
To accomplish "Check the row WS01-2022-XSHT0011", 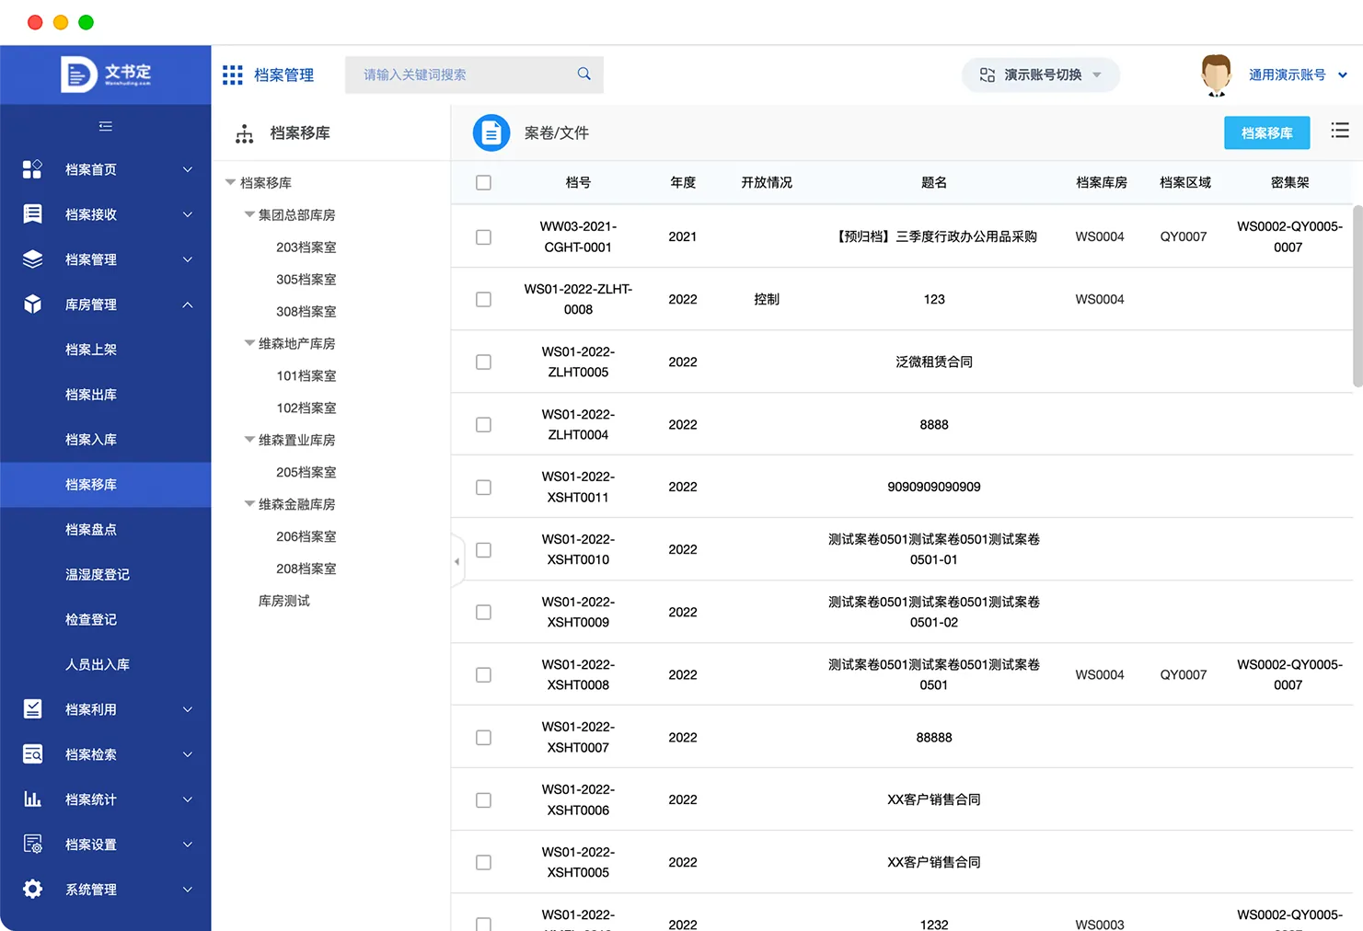I will [x=483, y=488].
